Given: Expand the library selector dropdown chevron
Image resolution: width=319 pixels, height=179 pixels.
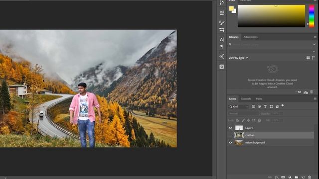Looking at the screenshot, I should [x=314, y=52].
